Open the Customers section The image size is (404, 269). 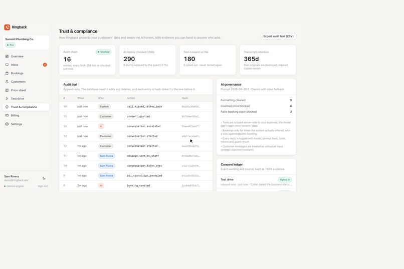pos(26,82)
